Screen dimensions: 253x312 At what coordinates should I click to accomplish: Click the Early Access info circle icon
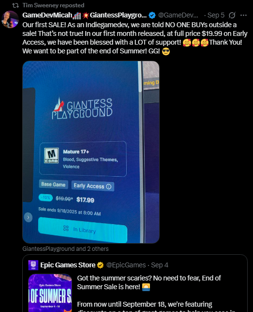(x=108, y=187)
